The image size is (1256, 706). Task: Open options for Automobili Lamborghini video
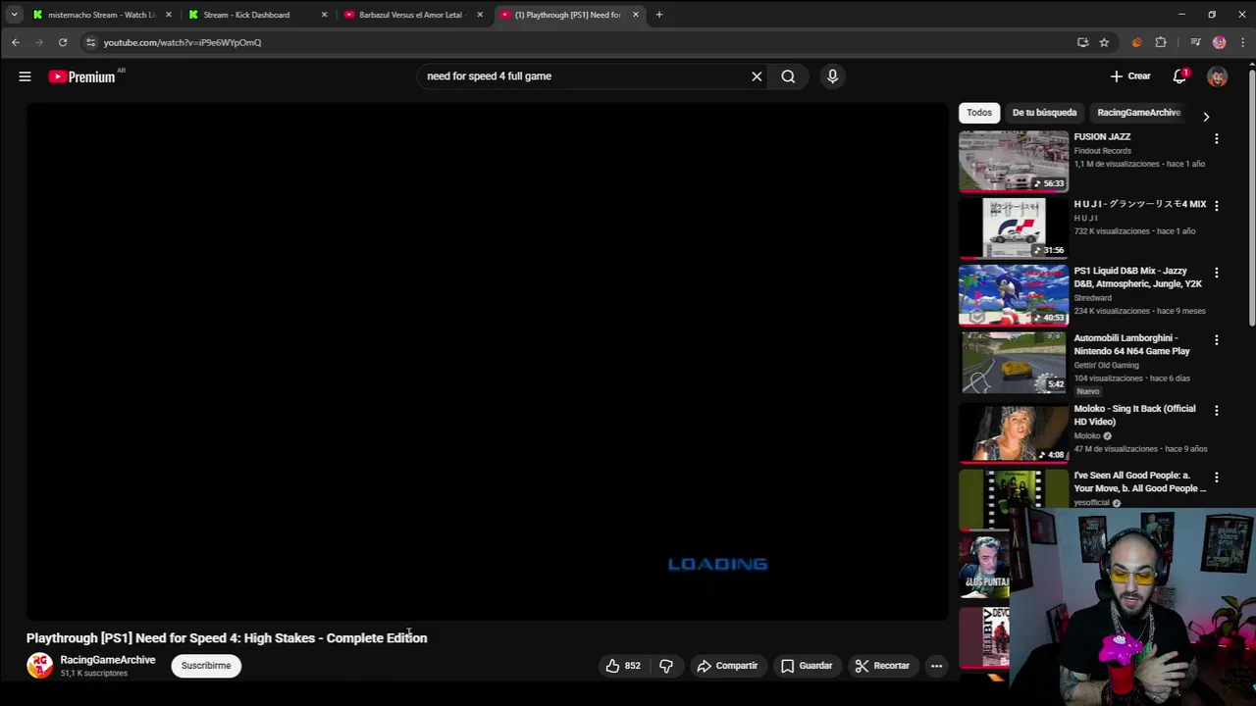pos(1217,340)
